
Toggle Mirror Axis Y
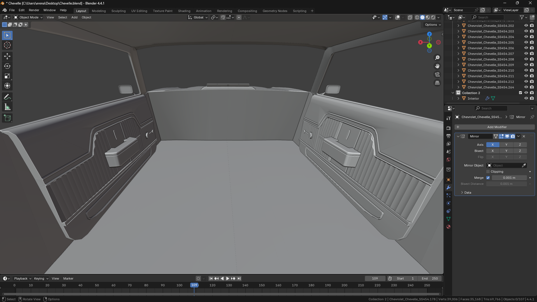tap(506, 145)
